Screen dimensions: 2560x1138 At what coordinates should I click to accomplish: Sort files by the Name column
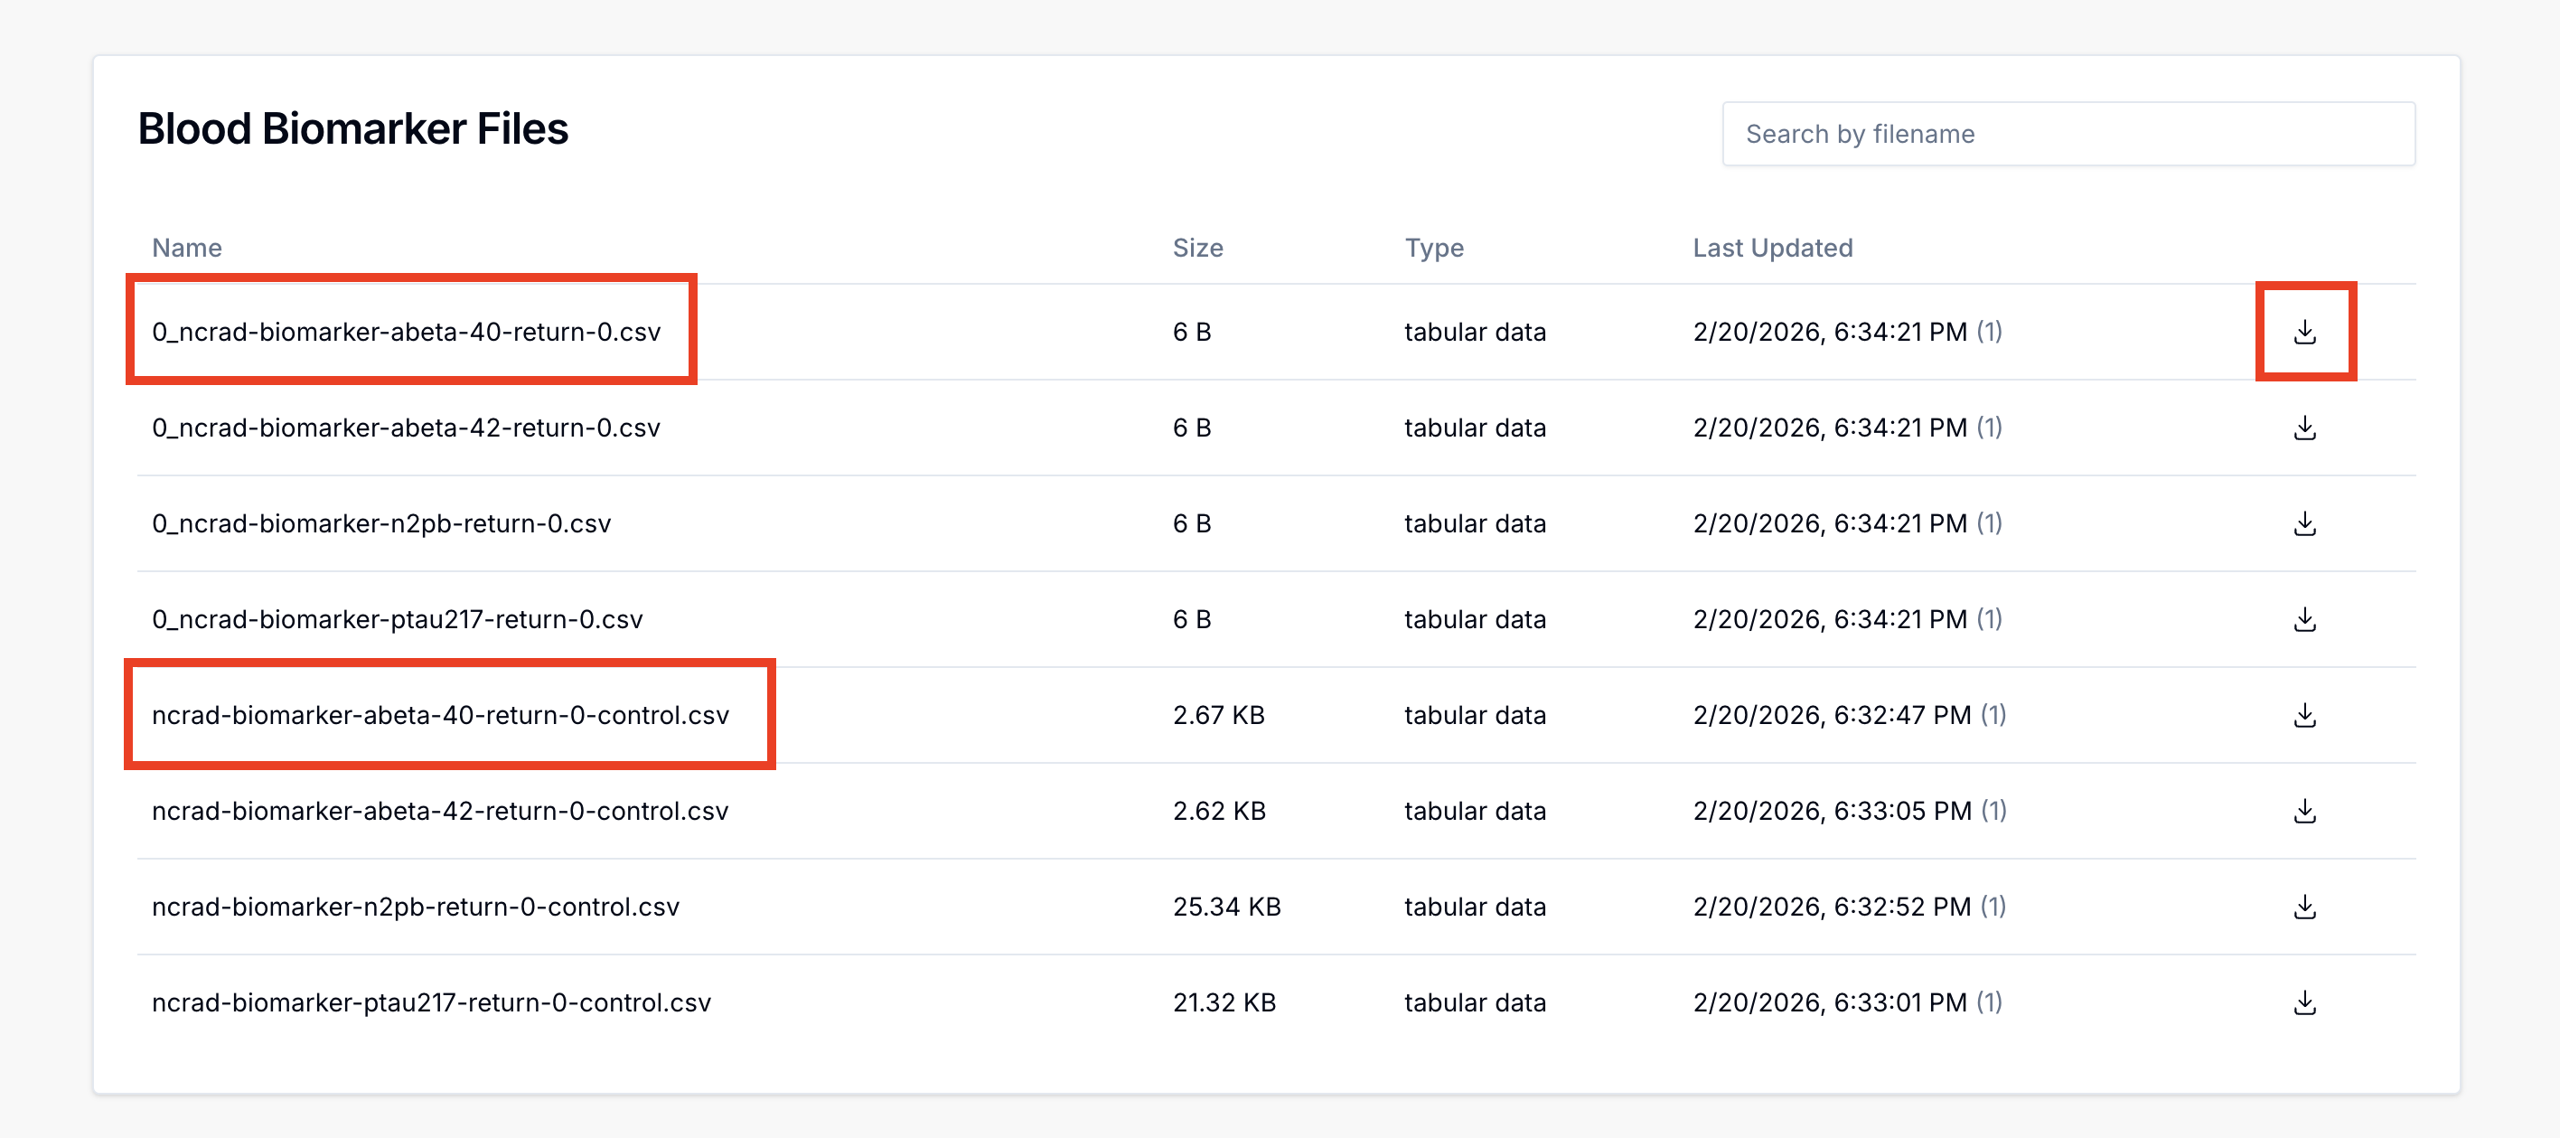tap(187, 248)
